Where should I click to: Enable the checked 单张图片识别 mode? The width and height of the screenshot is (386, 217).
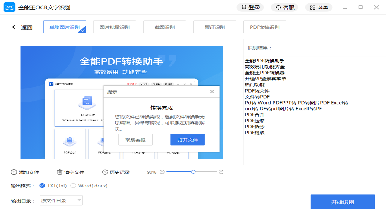pyautogui.click(x=65, y=27)
